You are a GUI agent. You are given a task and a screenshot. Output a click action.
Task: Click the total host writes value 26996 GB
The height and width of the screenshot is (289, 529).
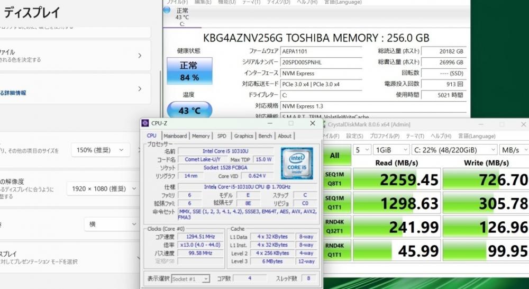click(444, 62)
